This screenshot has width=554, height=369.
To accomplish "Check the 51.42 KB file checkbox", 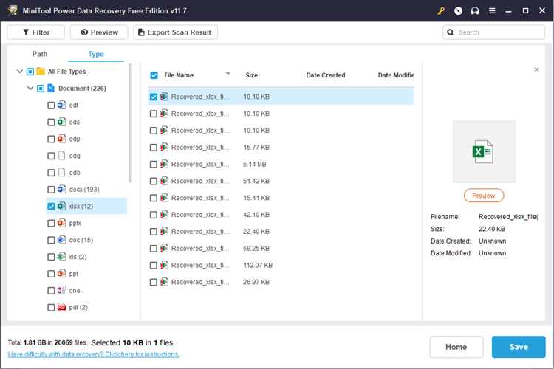I will click(154, 181).
